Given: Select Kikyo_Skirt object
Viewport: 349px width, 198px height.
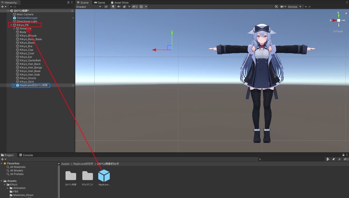Looking at the screenshot, I should (27, 82).
